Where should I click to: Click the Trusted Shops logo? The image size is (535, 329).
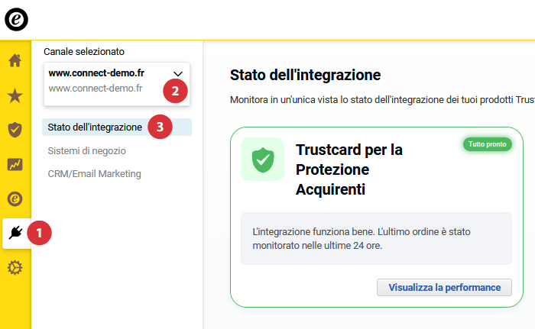point(16,20)
